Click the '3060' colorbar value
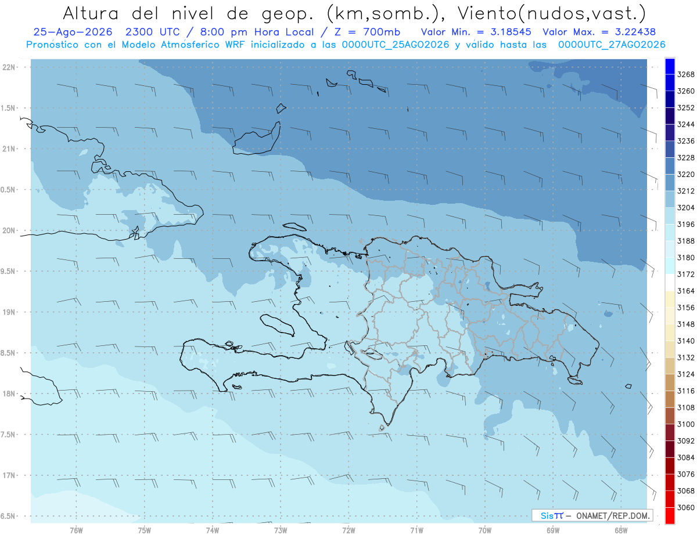Screen dimensions: 697x538 [686, 507]
